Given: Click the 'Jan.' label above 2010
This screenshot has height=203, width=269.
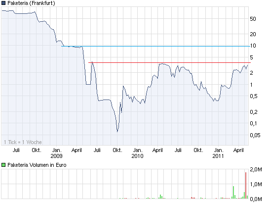Looking at the screenshot, I should coord(138,150).
